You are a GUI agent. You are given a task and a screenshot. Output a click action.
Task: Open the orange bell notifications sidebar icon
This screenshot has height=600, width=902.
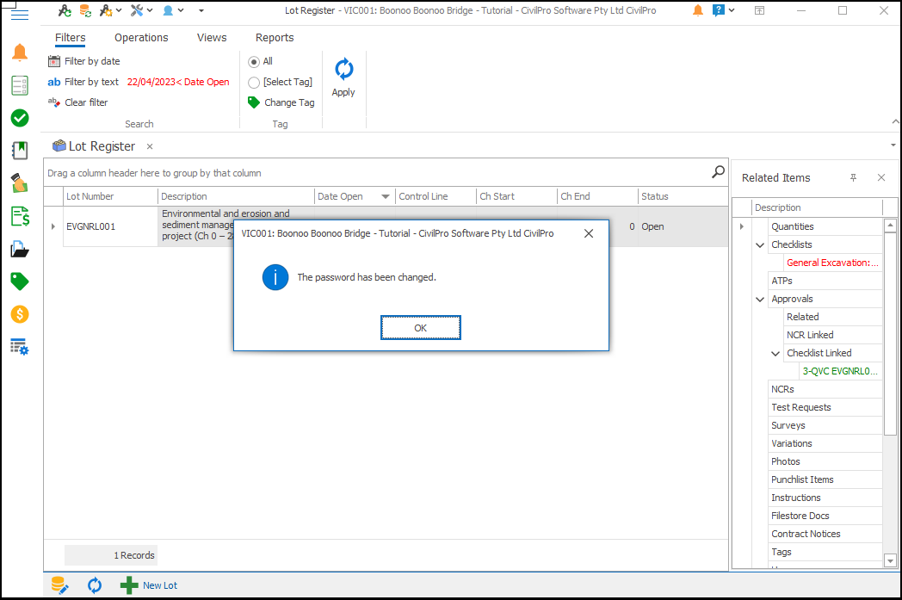point(20,53)
